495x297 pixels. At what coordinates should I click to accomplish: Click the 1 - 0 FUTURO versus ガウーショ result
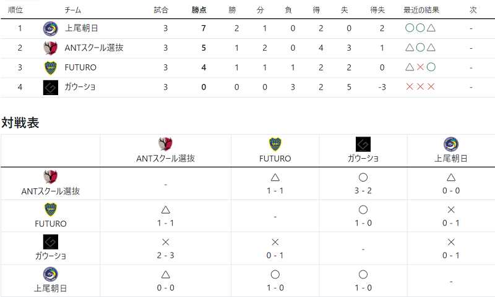click(363, 223)
